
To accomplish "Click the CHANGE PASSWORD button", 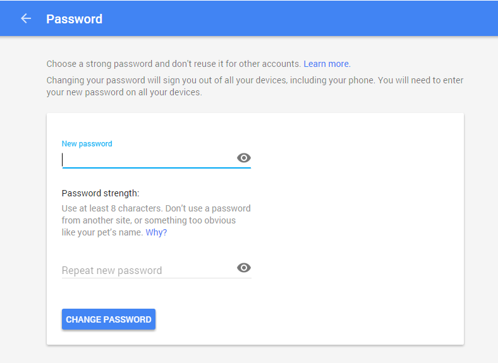I will (109, 319).
